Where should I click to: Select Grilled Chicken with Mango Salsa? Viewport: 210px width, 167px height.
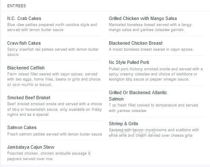143,18
